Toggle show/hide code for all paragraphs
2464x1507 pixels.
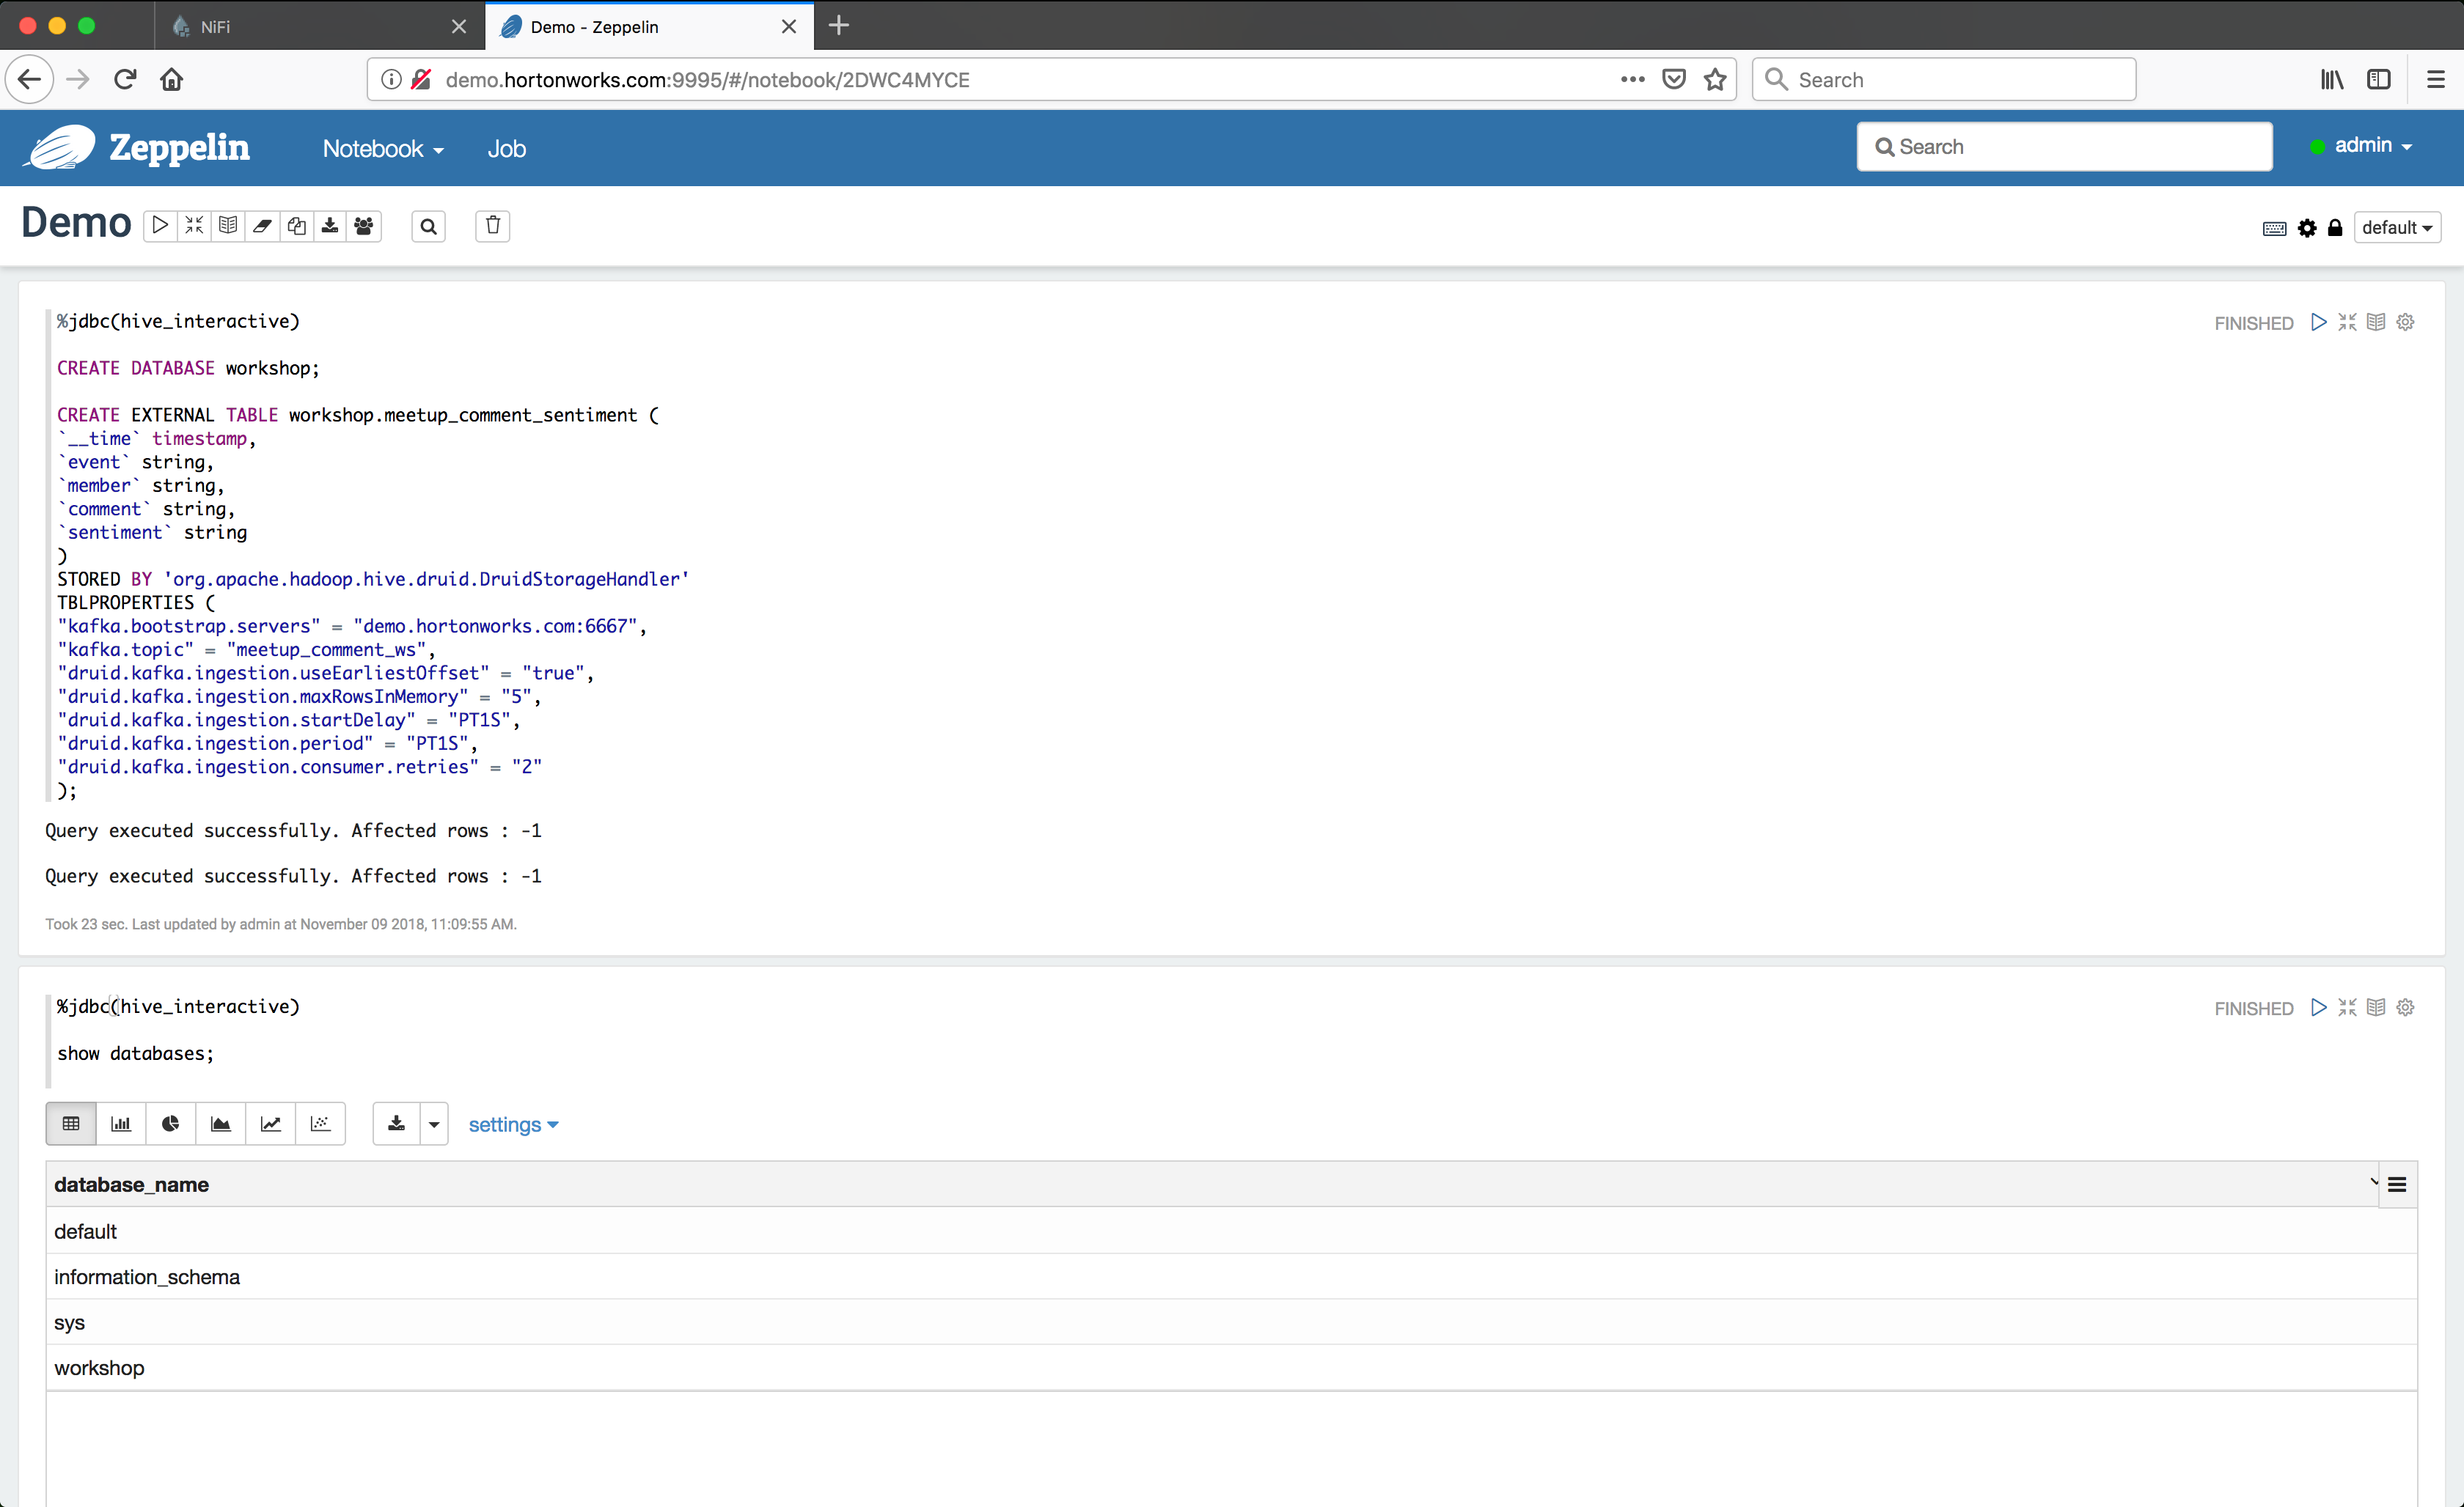point(194,226)
